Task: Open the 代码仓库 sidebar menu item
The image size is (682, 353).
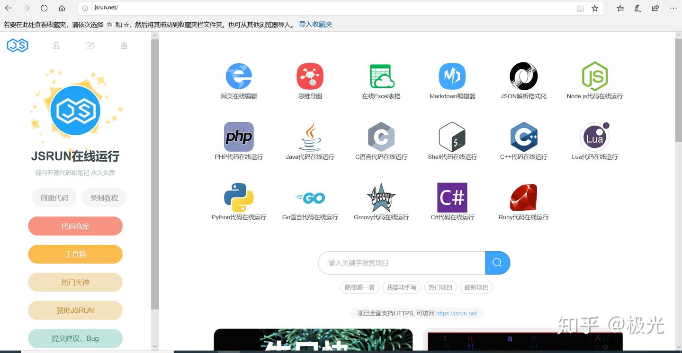Action: coord(75,226)
